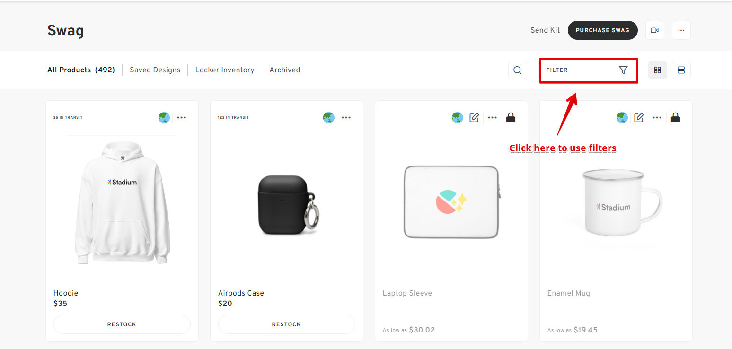Click the globe icon on Hoodie card
The image size is (732, 349).
tap(164, 118)
